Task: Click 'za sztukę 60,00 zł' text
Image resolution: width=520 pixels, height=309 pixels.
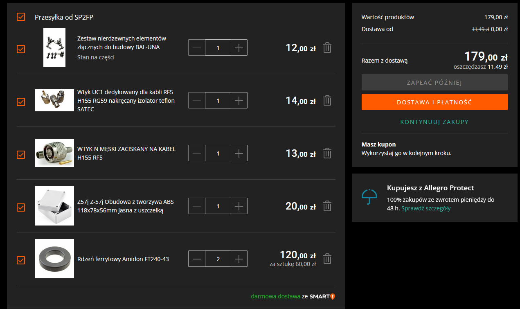Action: [x=293, y=264]
